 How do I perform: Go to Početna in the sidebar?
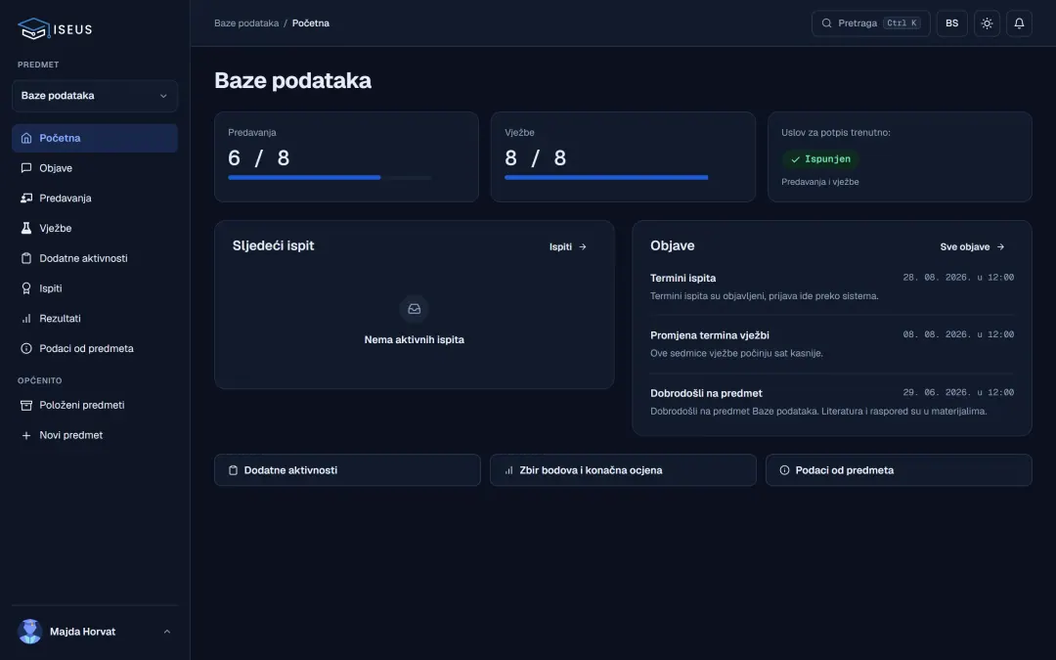point(95,138)
